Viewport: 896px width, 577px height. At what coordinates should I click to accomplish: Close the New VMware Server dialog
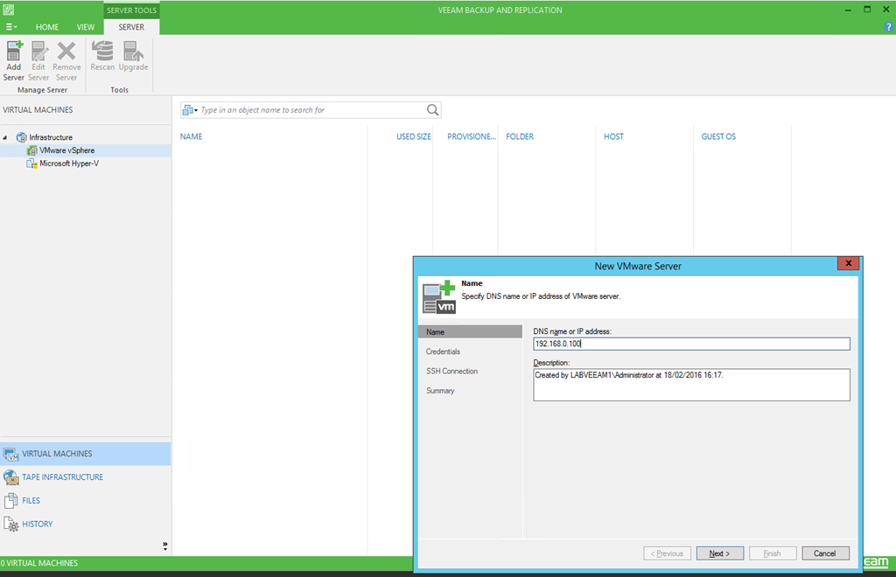(x=849, y=263)
